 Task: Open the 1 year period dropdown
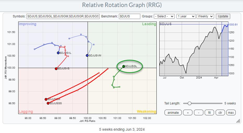click(186, 16)
